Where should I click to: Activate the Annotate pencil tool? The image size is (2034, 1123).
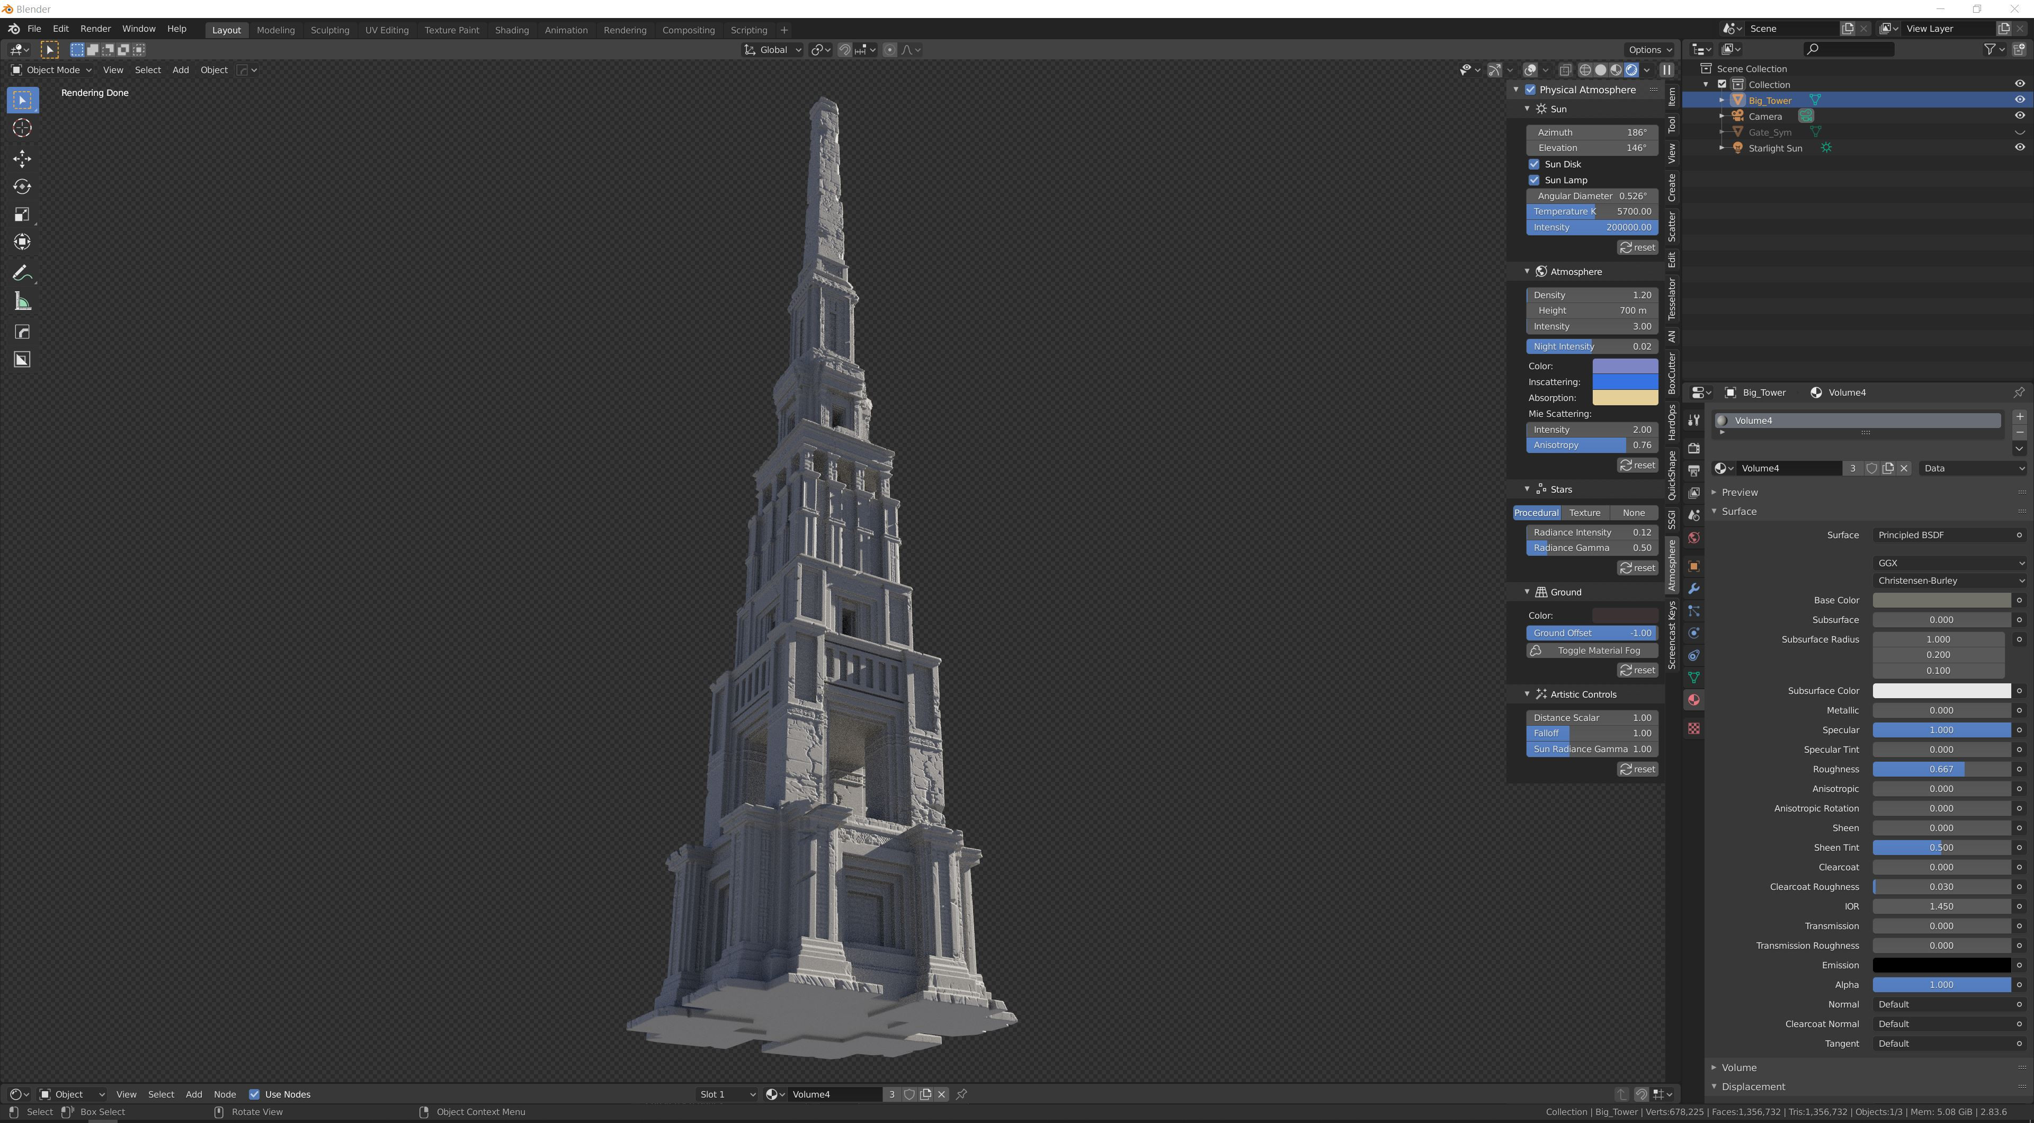pyautogui.click(x=22, y=273)
